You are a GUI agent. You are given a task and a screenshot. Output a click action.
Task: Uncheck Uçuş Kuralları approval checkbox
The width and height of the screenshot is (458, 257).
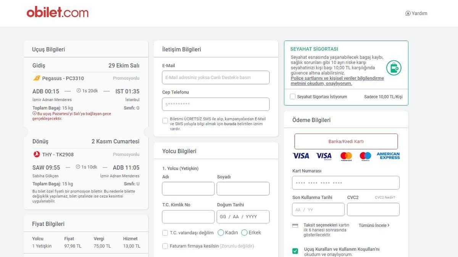click(295, 251)
